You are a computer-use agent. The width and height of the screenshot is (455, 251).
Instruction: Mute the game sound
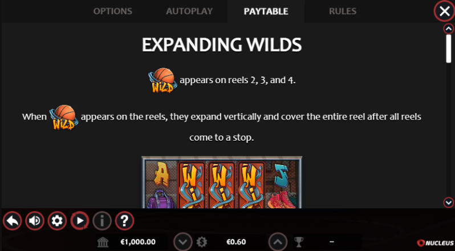click(35, 221)
